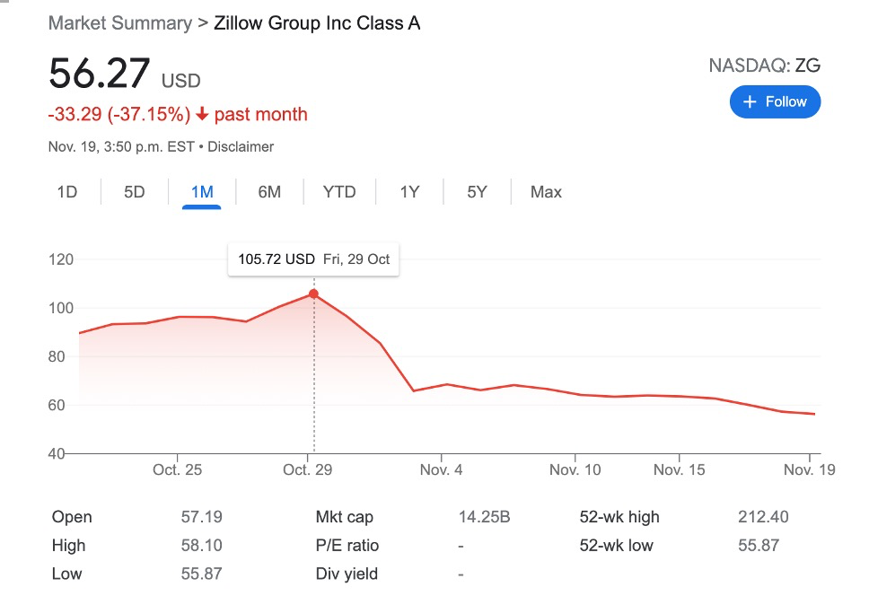Viewport: 869px width, 596px height.
Task: Open the Market Summary breadcrumb link
Action: click(x=119, y=23)
